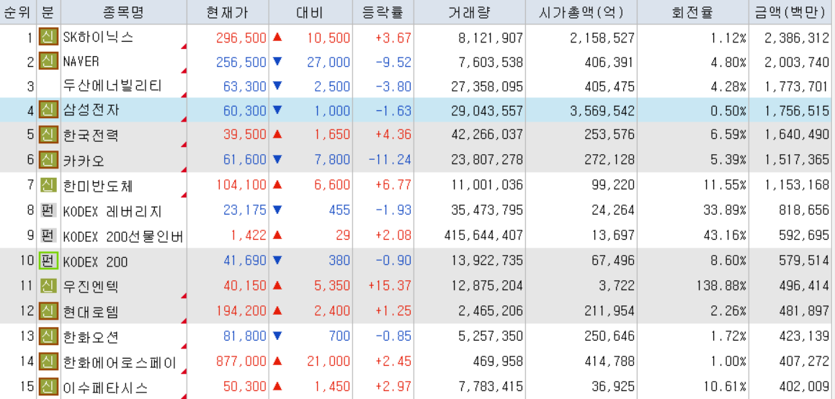Select stock name 한화오션
This screenshot has width=835, height=399.
tap(91, 337)
